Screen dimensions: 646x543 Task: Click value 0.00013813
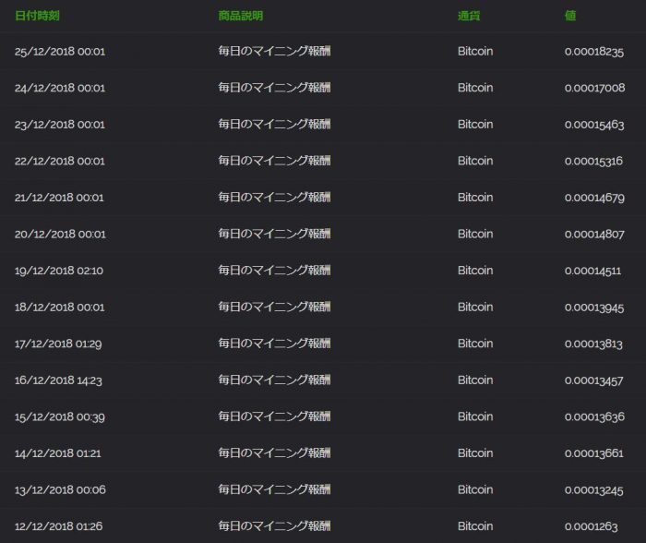593,344
